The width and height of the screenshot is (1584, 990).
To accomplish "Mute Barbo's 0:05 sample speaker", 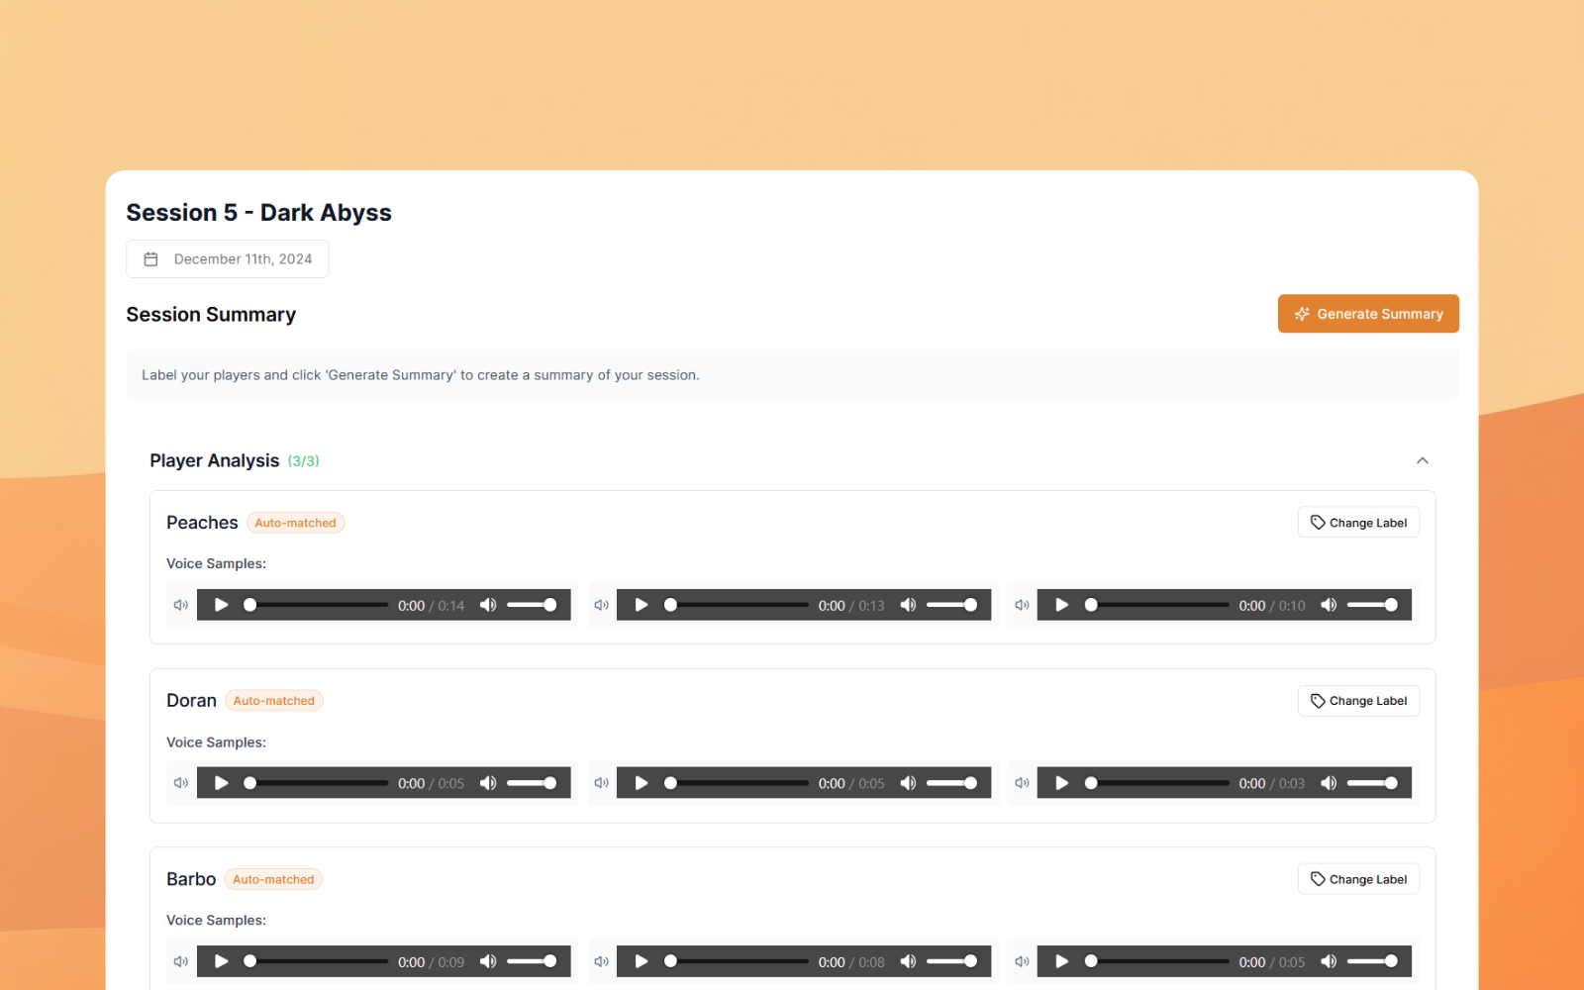I will click(1329, 961).
